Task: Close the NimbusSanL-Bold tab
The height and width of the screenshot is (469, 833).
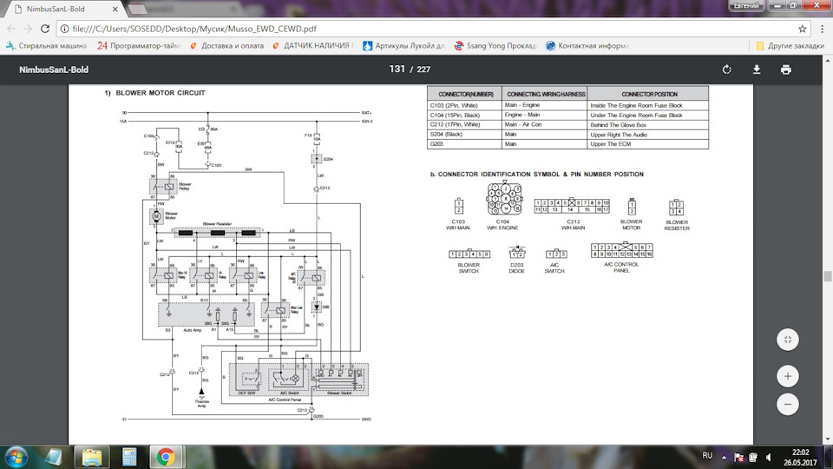Action: (115, 9)
